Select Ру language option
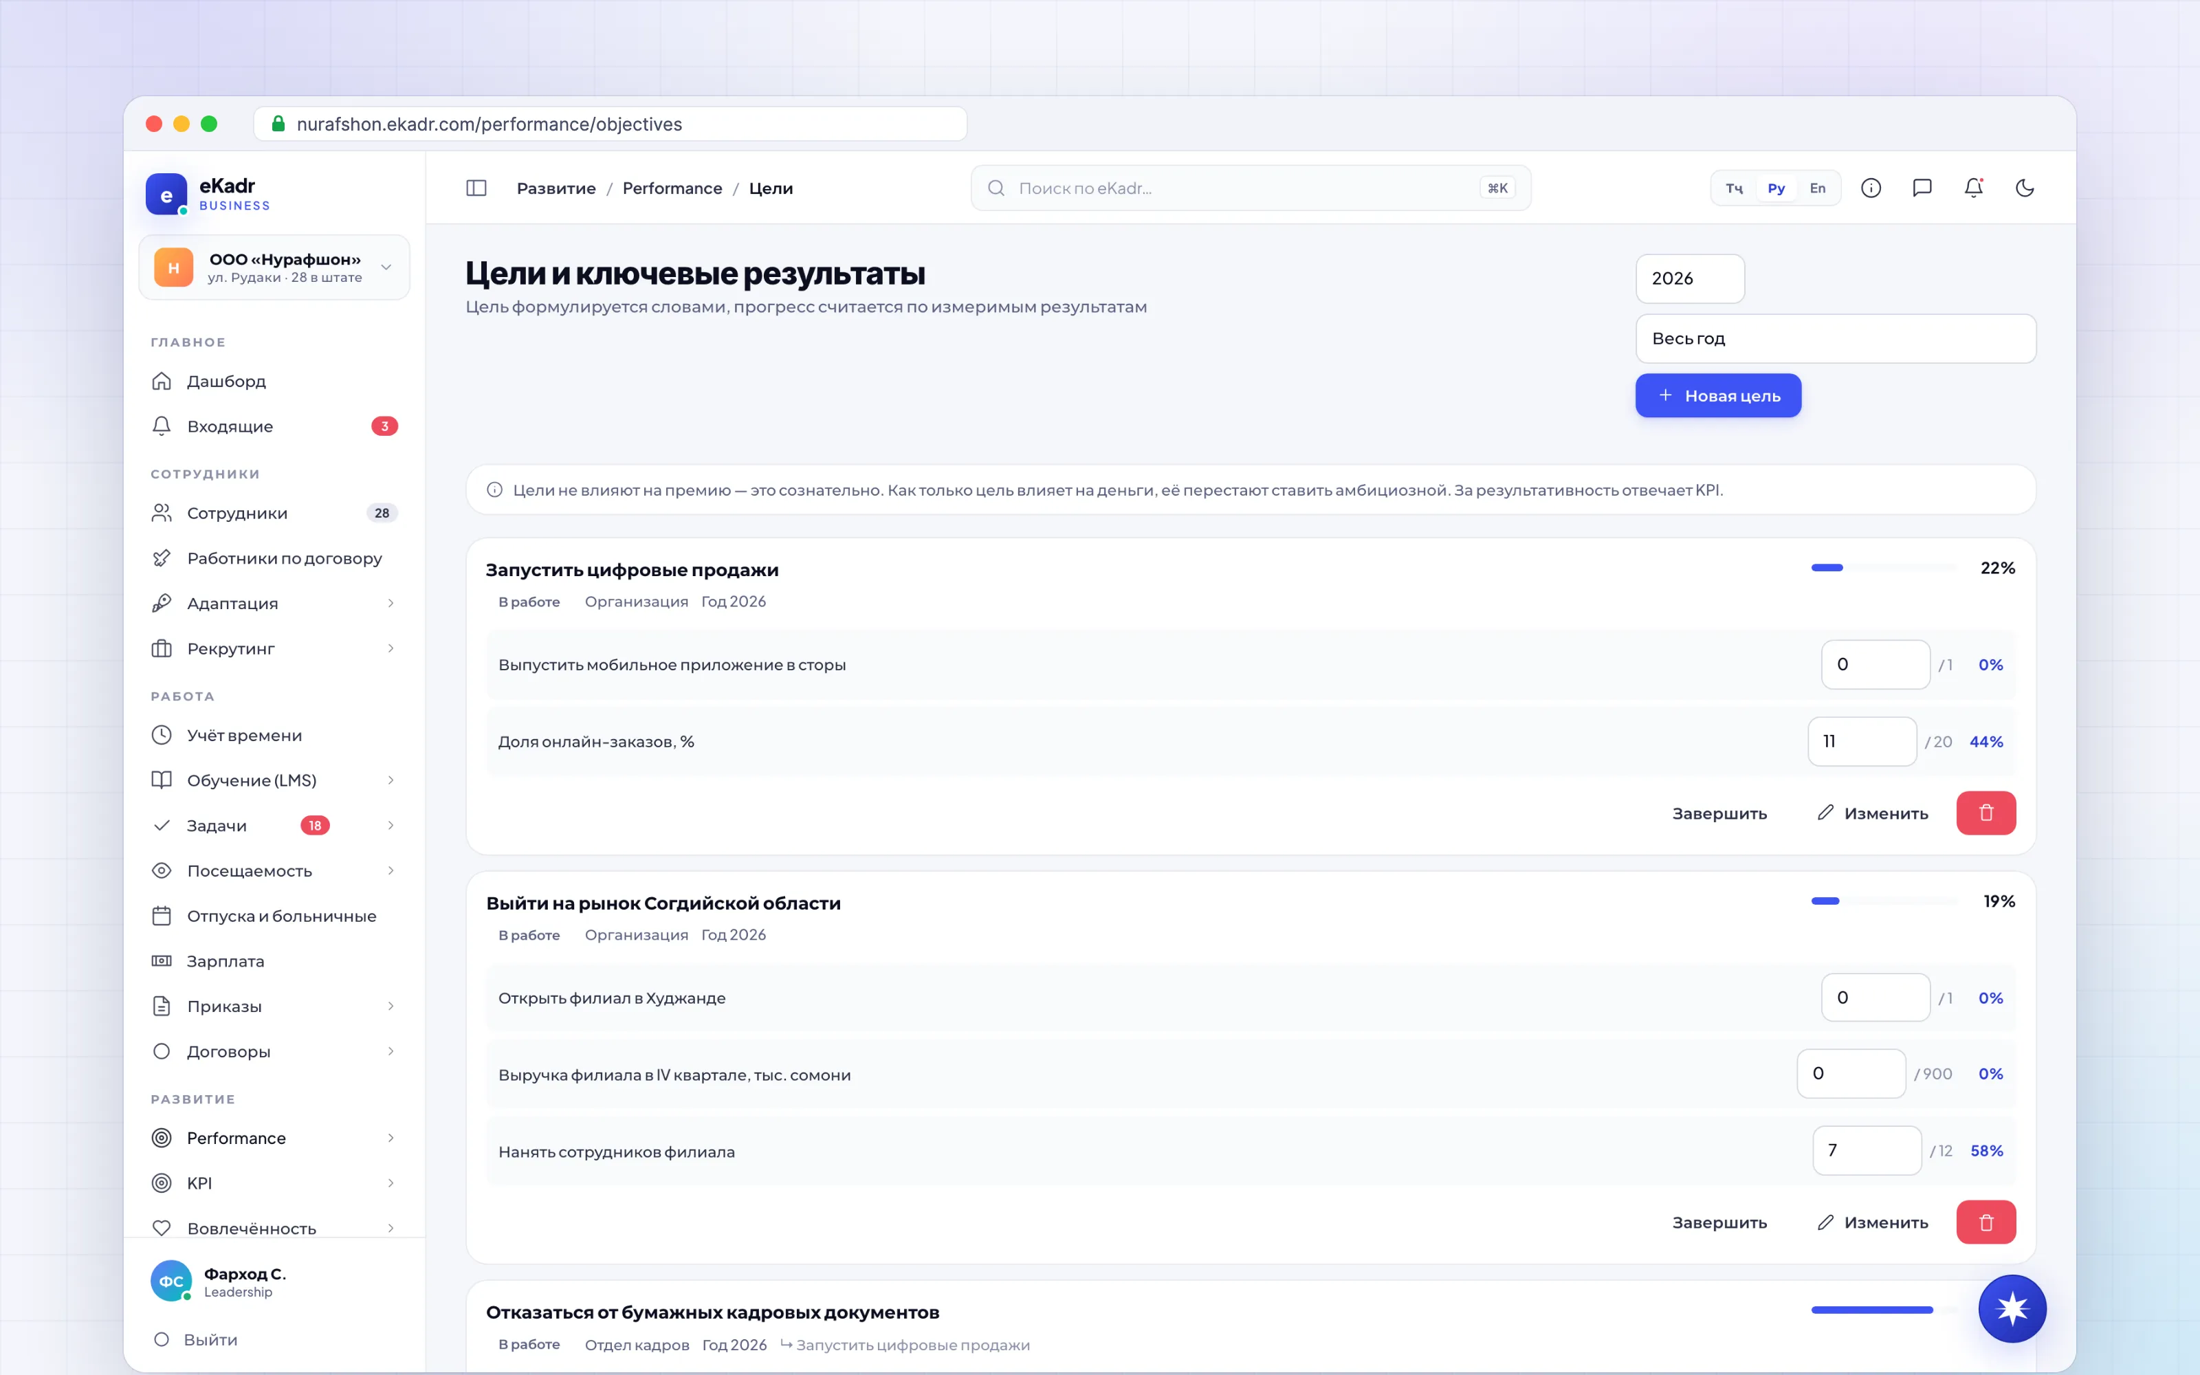This screenshot has width=2200, height=1375. (1776, 188)
